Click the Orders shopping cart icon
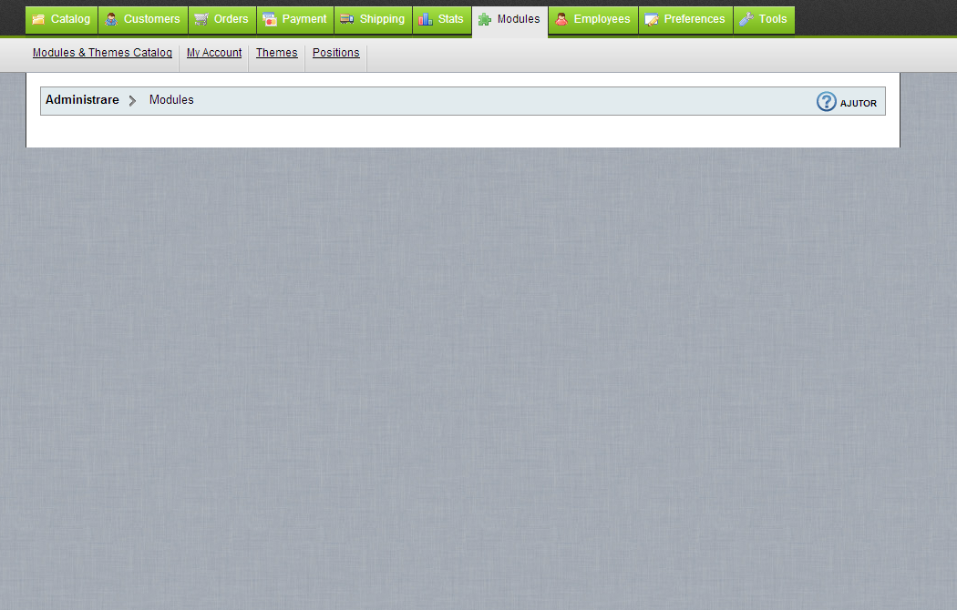 (x=201, y=19)
